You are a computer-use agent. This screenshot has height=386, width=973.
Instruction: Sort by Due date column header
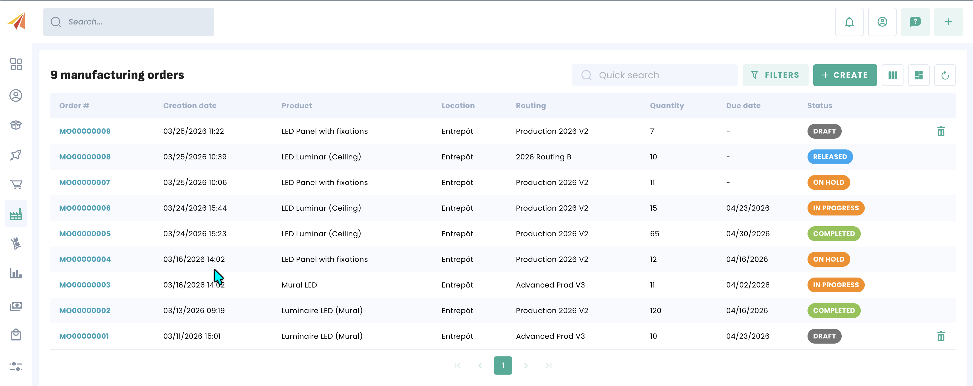[743, 106]
